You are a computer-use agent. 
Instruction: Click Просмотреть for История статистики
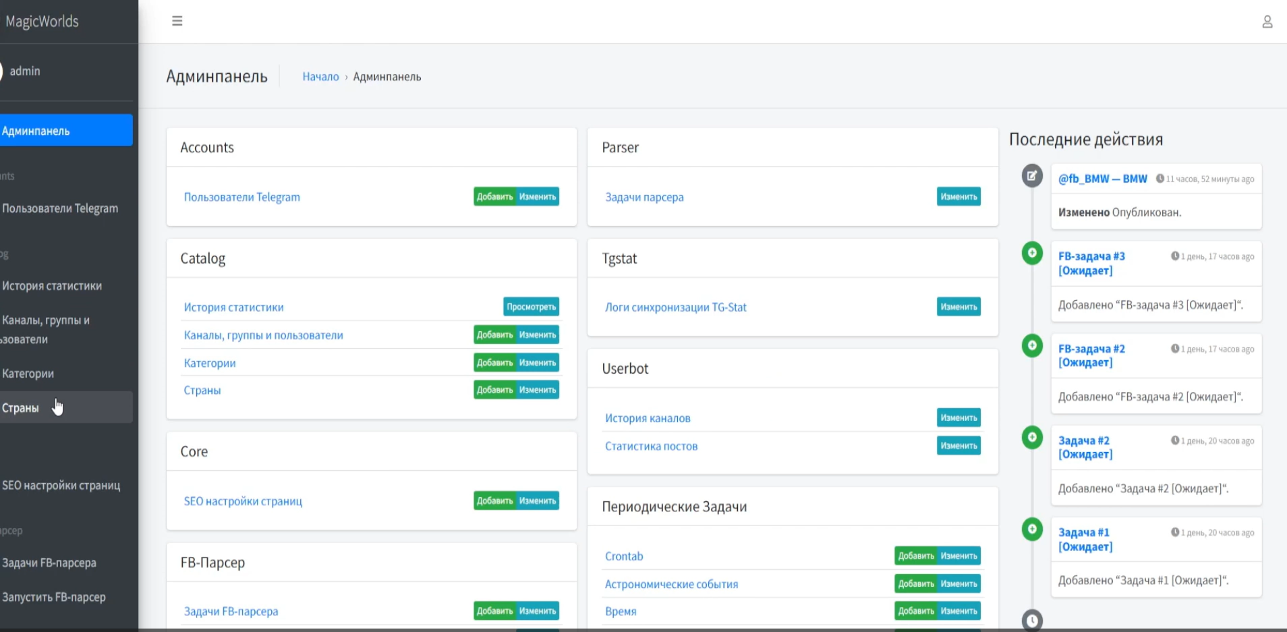[532, 307]
